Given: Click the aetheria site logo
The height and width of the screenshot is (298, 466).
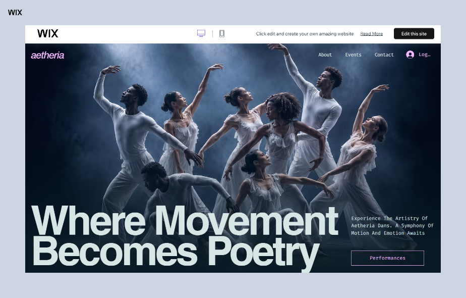Looking at the screenshot, I should click(x=47, y=55).
